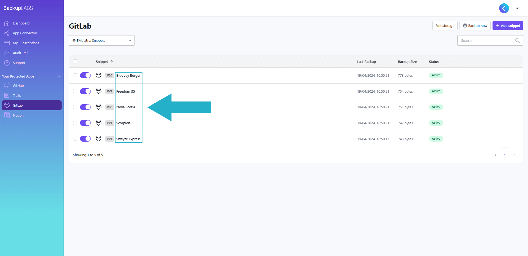
Task: Tick checkbox for Swayze Express
Action: pos(75,139)
